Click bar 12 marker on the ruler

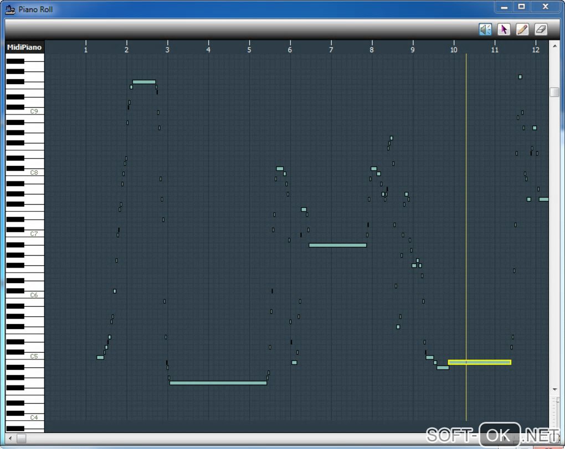[x=536, y=49]
